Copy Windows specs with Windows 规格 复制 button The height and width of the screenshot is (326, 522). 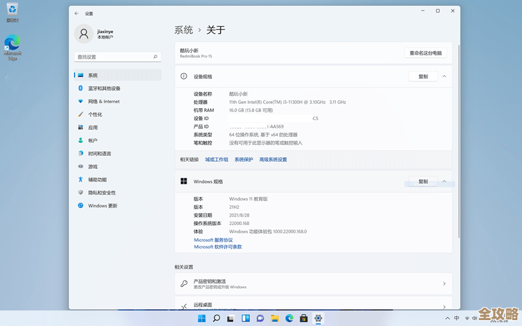point(423,181)
